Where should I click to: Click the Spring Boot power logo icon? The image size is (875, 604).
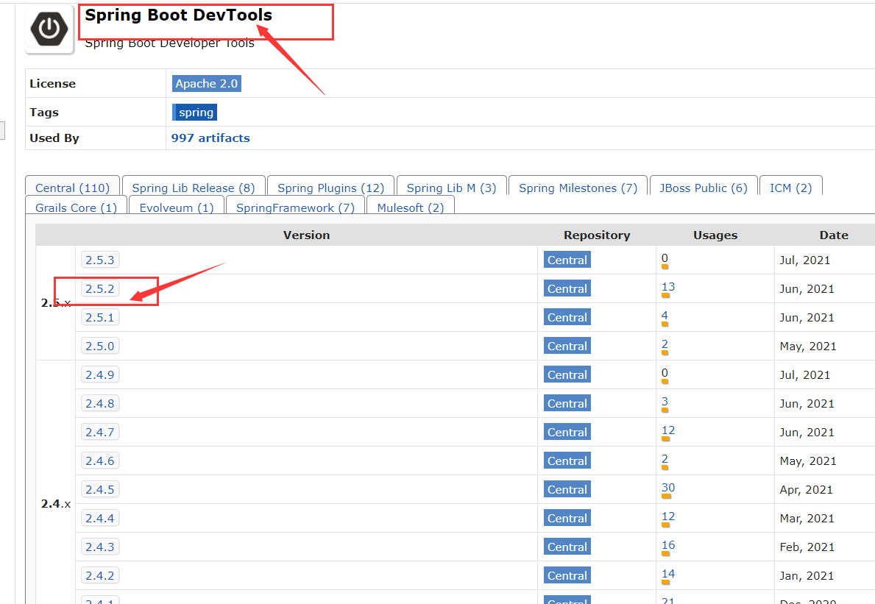[49, 29]
